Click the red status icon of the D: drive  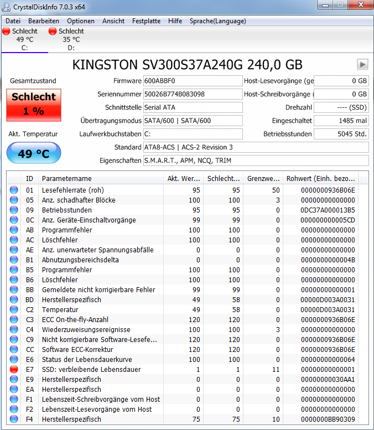pos(53,31)
